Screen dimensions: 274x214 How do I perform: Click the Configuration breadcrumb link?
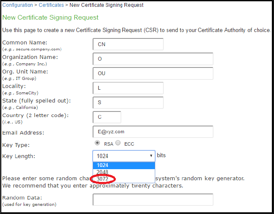[17, 5]
